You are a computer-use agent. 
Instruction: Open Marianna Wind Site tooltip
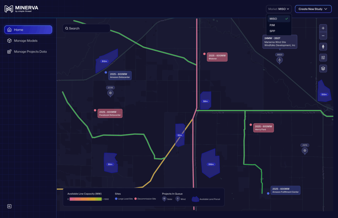click(280, 42)
